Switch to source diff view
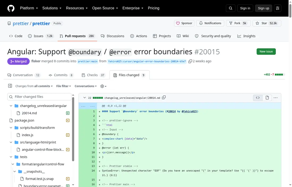 [x=258, y=98]
